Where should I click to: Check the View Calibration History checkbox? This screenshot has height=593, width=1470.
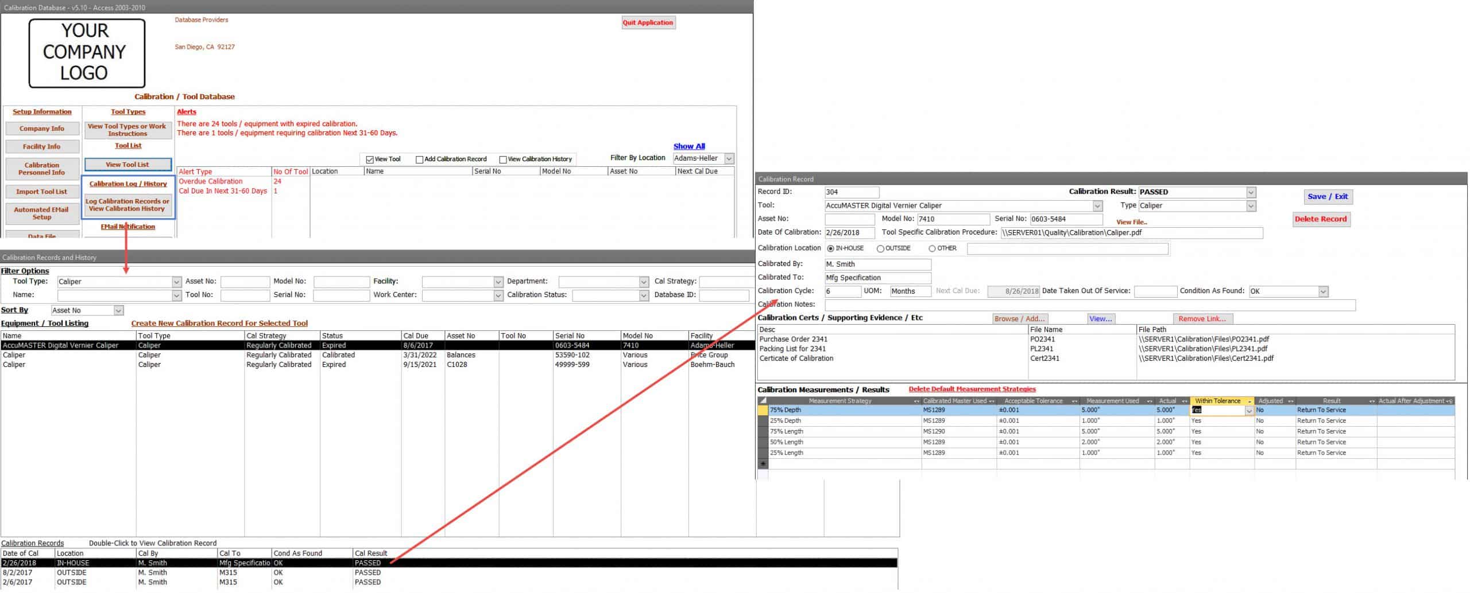click(504, 159)
